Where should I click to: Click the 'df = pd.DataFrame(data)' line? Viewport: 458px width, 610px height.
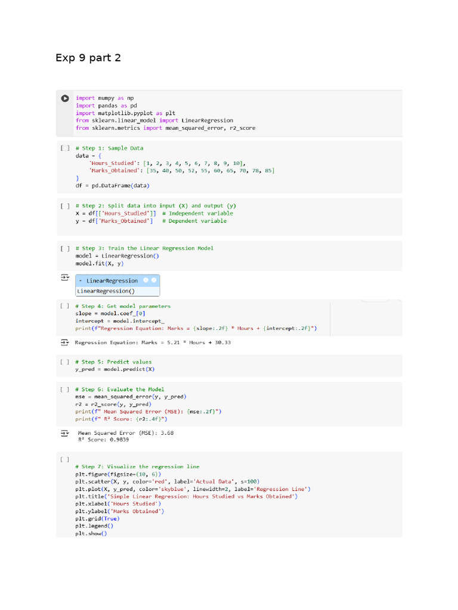[113, 186]
